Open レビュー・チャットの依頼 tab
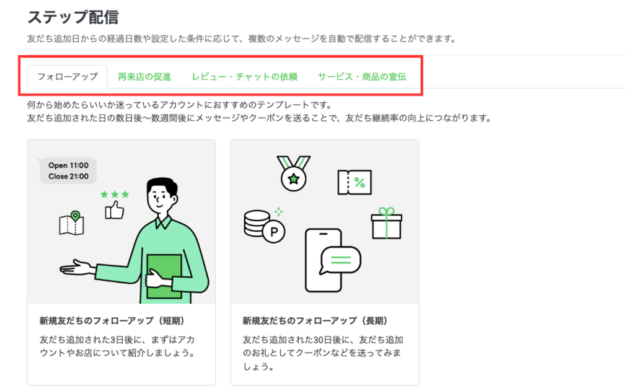 tap(244, 77)
